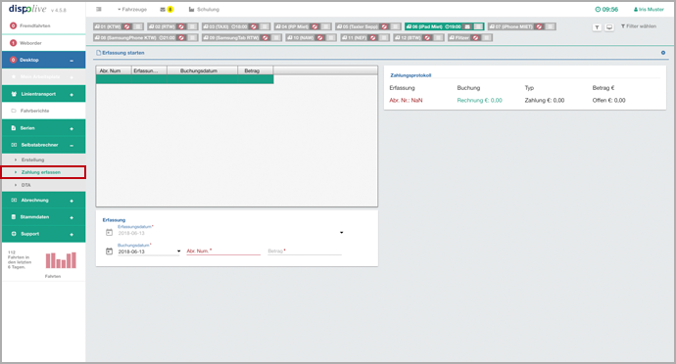Click the calendar icon next to Buchungsdatum
Screen dimensions: 676x364
[x=109, y=251]
